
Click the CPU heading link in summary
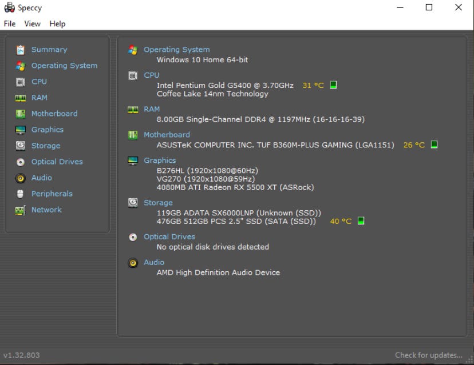152,75
